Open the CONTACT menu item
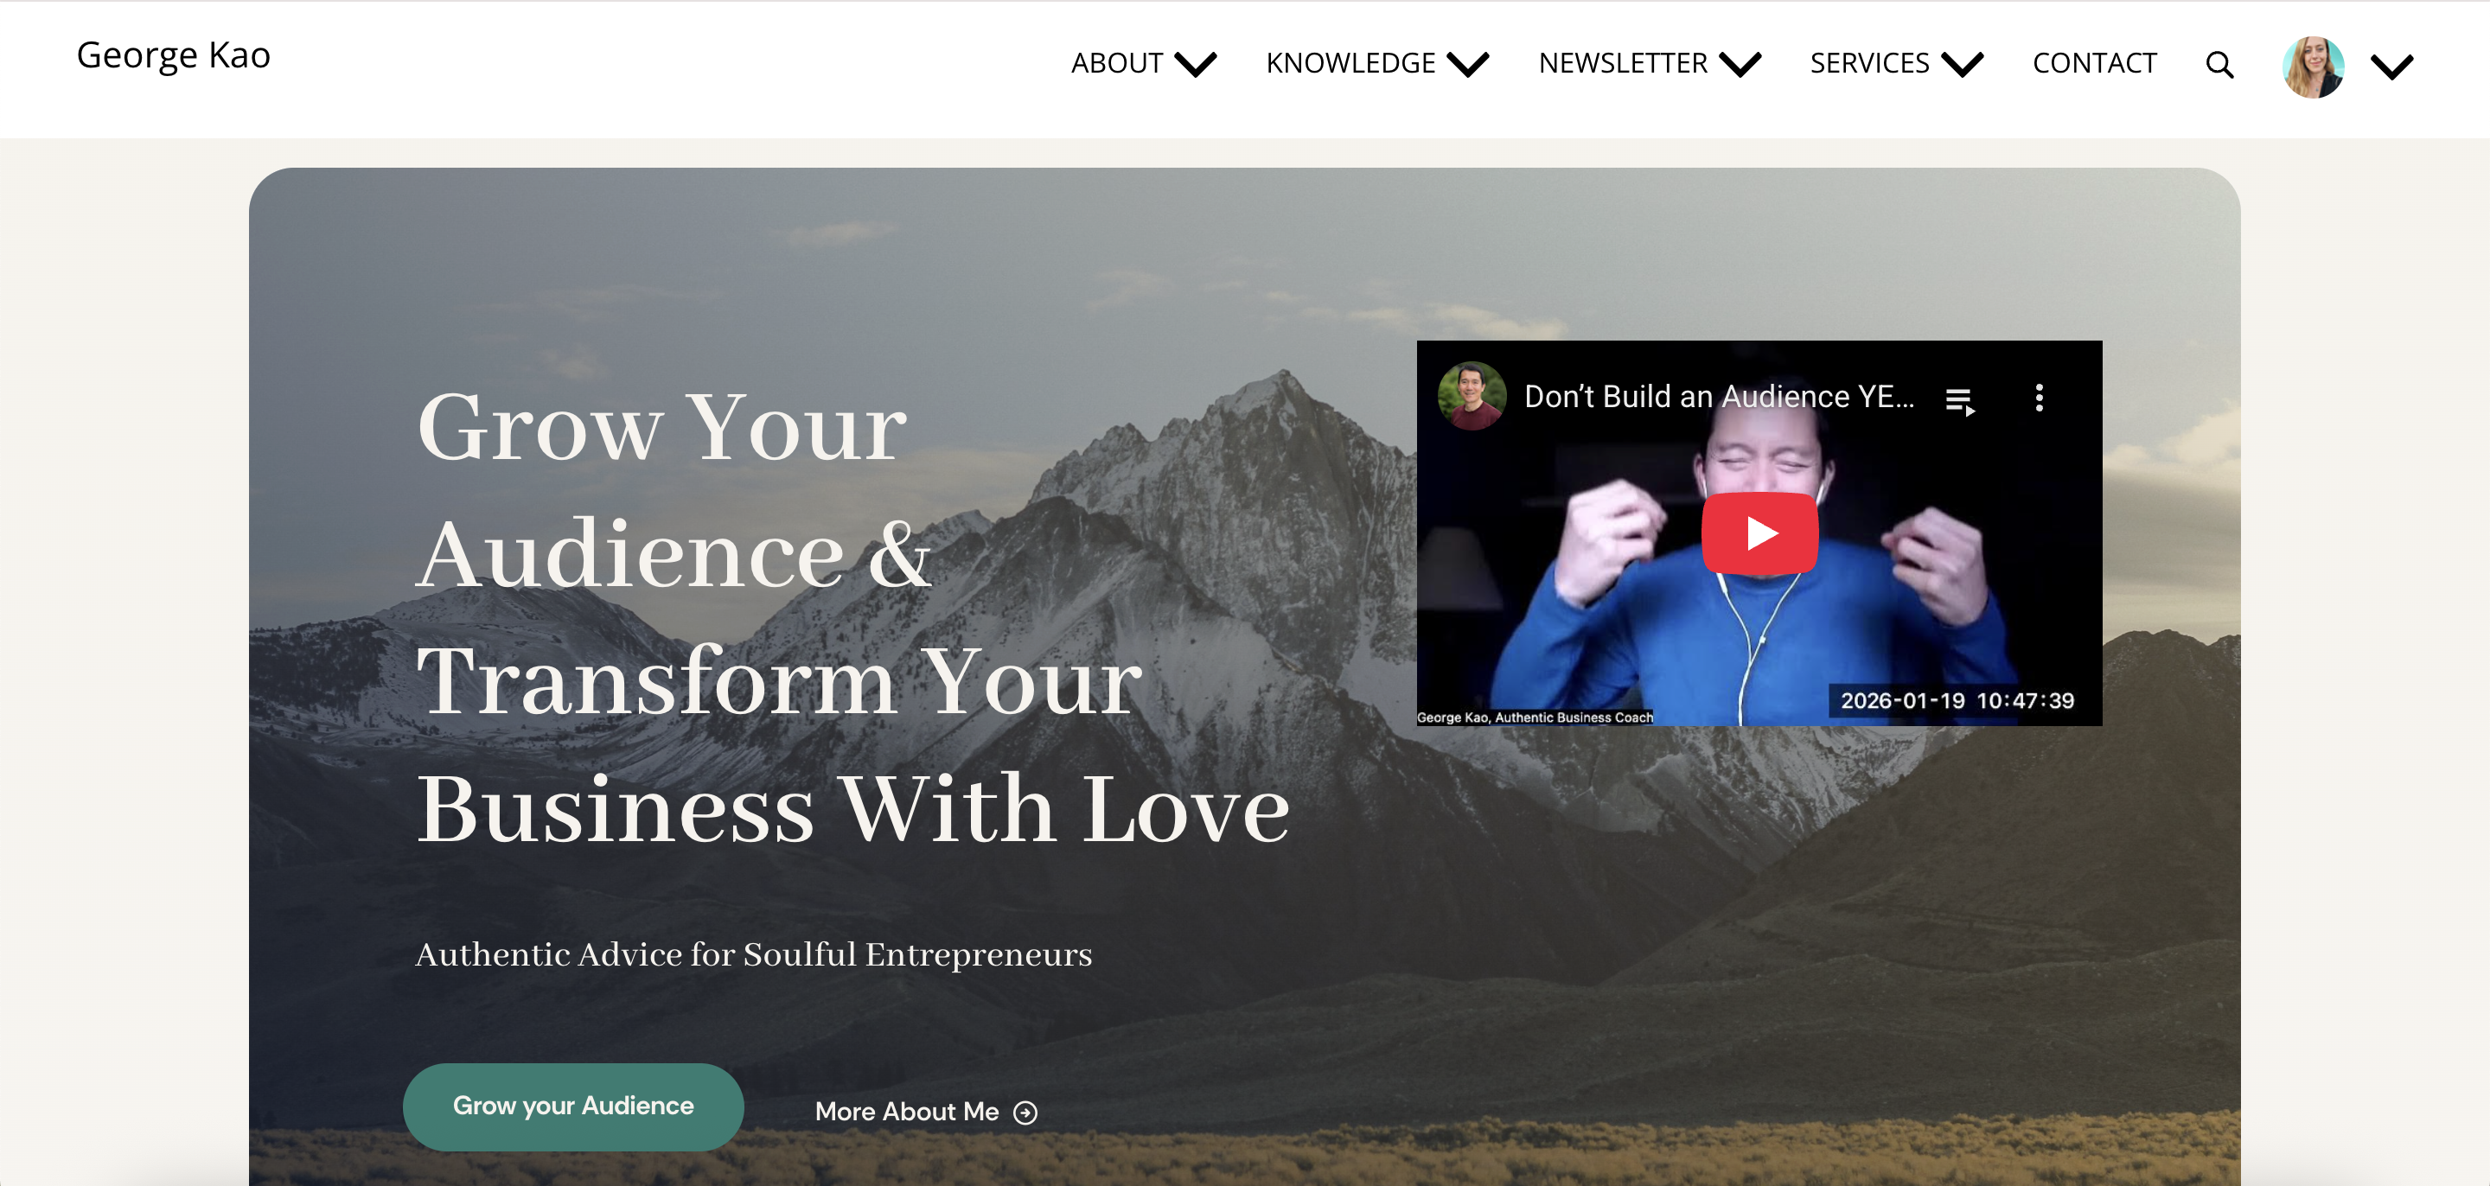 pyautogui.click(x=2094, y=63)
